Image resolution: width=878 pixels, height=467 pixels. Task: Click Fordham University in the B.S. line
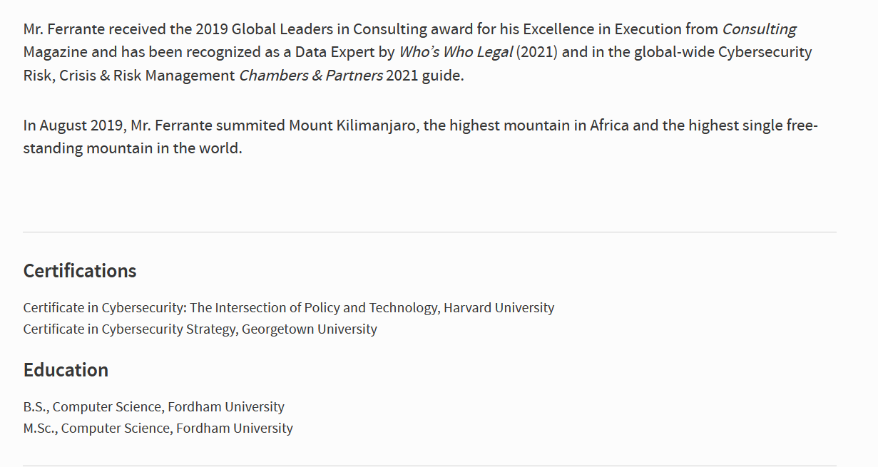(x=226, y=407)
